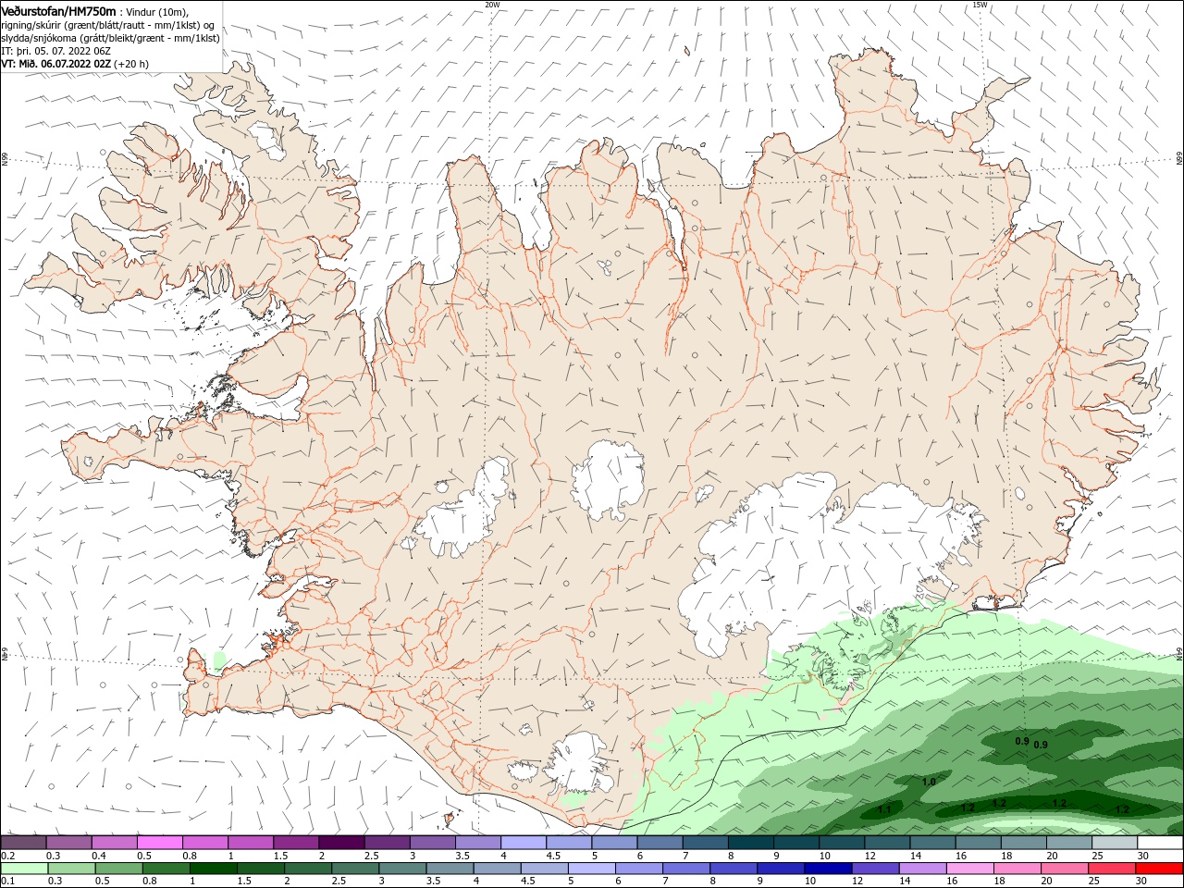Image resolution: width=1184 pixels, height=888 pixels.
Task: Pick the darkest green swatch starting at 1
Action: (213, 869)
